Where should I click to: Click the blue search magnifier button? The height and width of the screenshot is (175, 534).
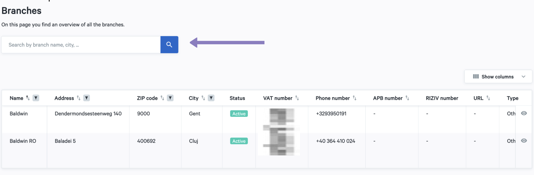[x=169, y=45]
